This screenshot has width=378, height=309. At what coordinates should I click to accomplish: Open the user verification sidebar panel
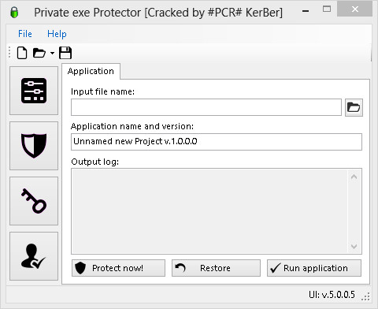[34, 256]
